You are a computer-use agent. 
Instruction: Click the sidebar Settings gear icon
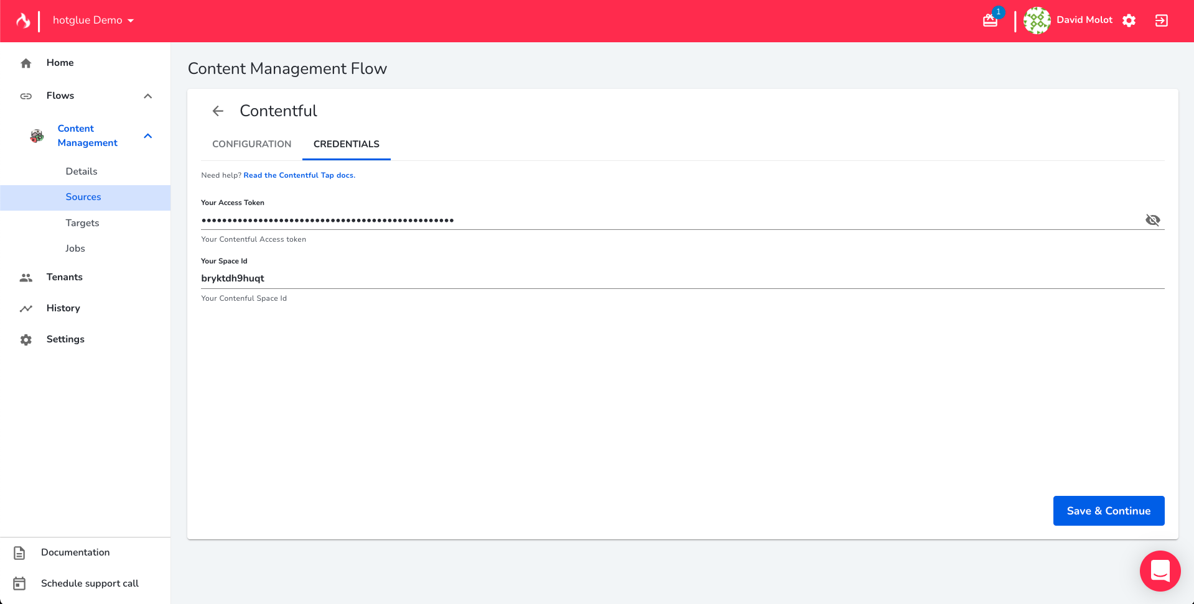coord(26,340)
